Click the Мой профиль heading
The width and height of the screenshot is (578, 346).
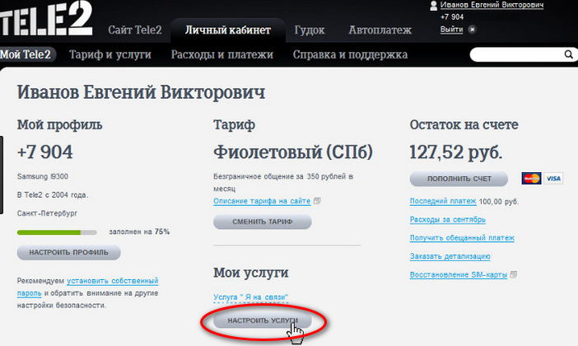[x=59, y=125]
